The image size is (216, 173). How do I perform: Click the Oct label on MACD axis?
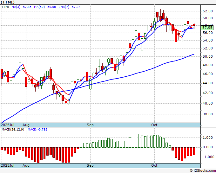(154, 165)
